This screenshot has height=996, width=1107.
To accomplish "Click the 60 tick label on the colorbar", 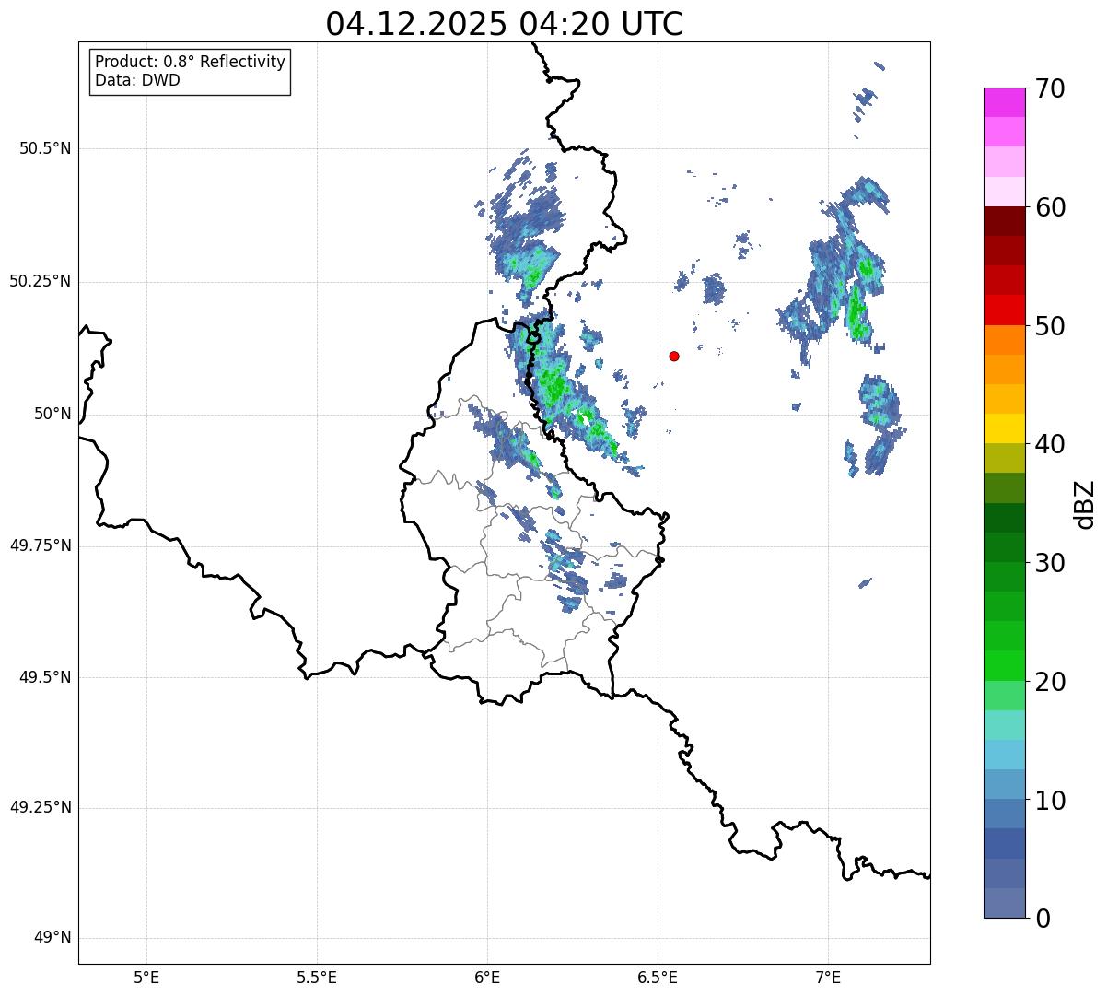I will [1050, 207].
